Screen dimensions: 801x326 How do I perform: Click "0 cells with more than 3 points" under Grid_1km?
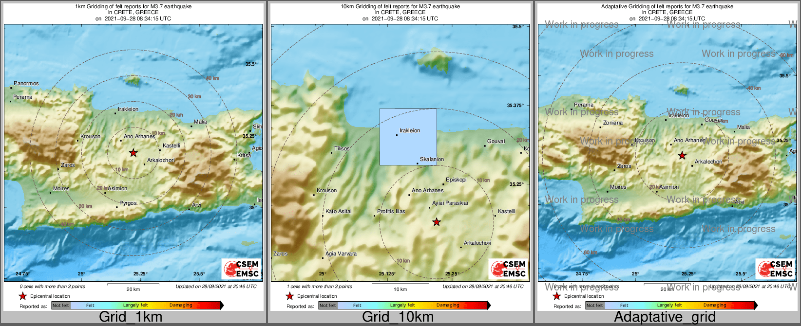53,286
